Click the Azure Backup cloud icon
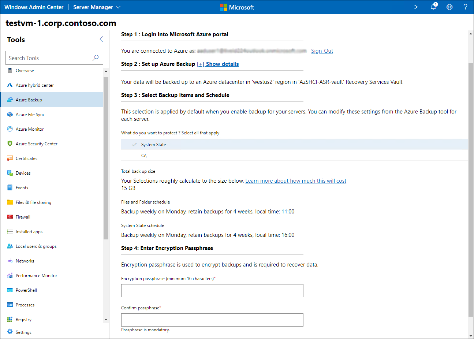 pyautogui.click(x=10, y=100)
